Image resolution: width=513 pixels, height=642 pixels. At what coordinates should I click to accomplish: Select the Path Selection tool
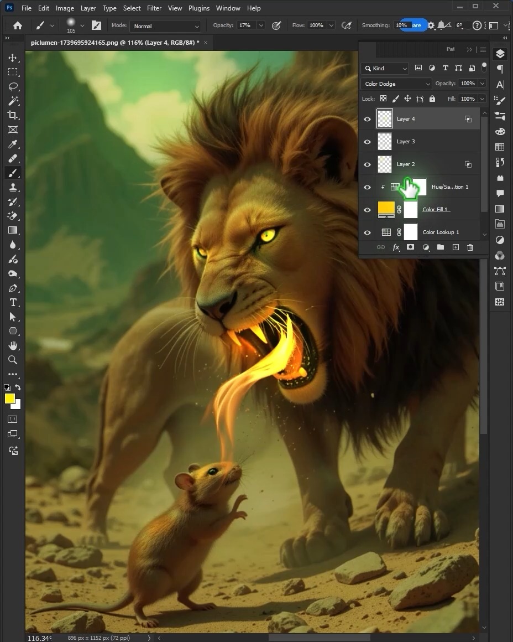pyautogui.click(x=13, y=317)
